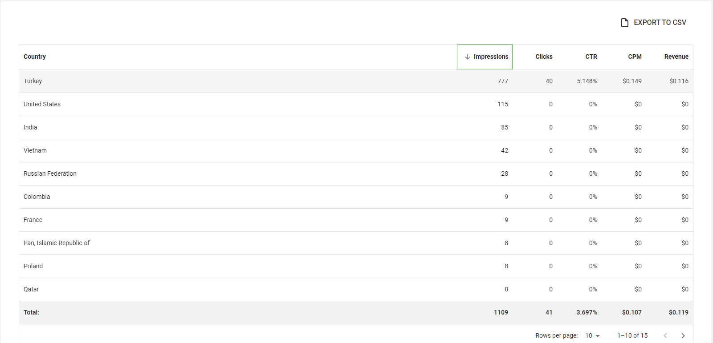Sort table by Revenue column header

pyautogui.click(x=676, y=56)
